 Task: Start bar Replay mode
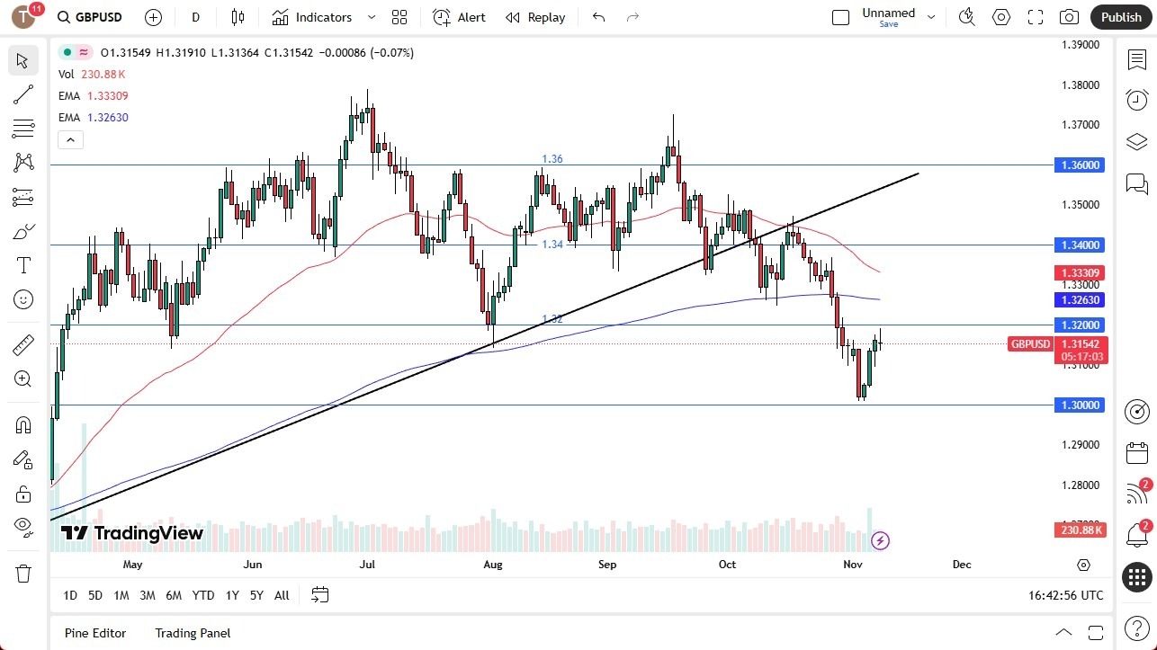pyautogui.click(x=535, y=17)
